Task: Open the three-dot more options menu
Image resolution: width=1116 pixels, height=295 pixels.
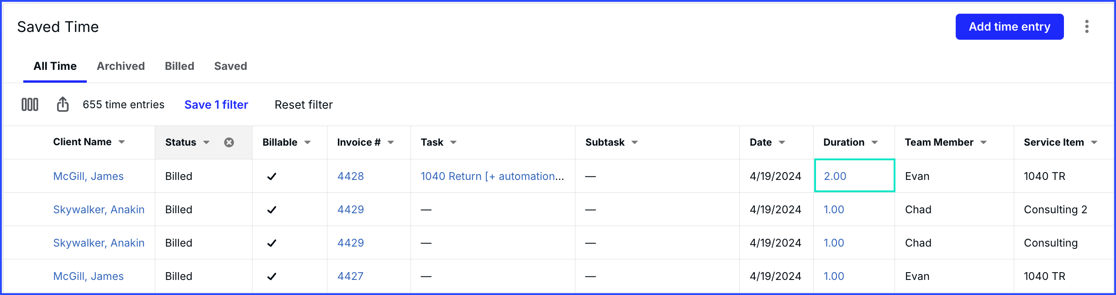Action: click(x=1087, y=26)
